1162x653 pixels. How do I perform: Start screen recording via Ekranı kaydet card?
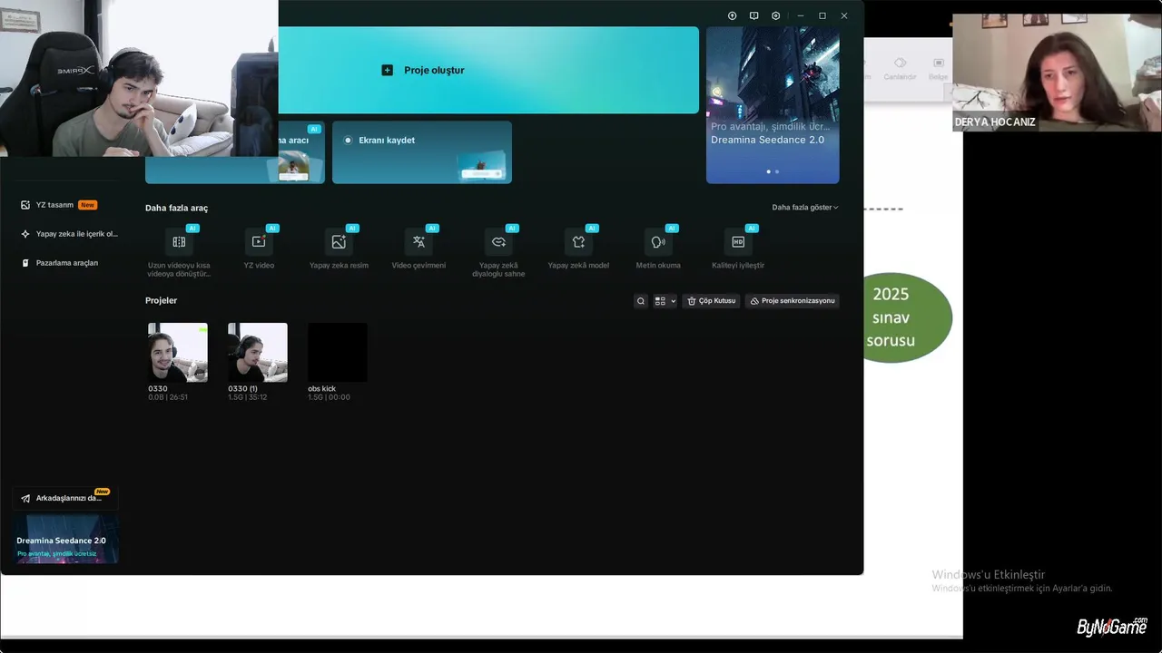tap(422, 152)
